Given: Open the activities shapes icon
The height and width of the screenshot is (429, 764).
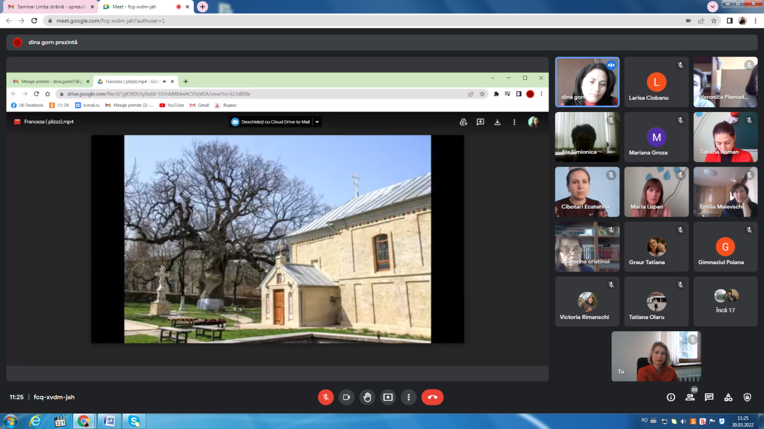Looking at the screenshot, I should point(728,397).
